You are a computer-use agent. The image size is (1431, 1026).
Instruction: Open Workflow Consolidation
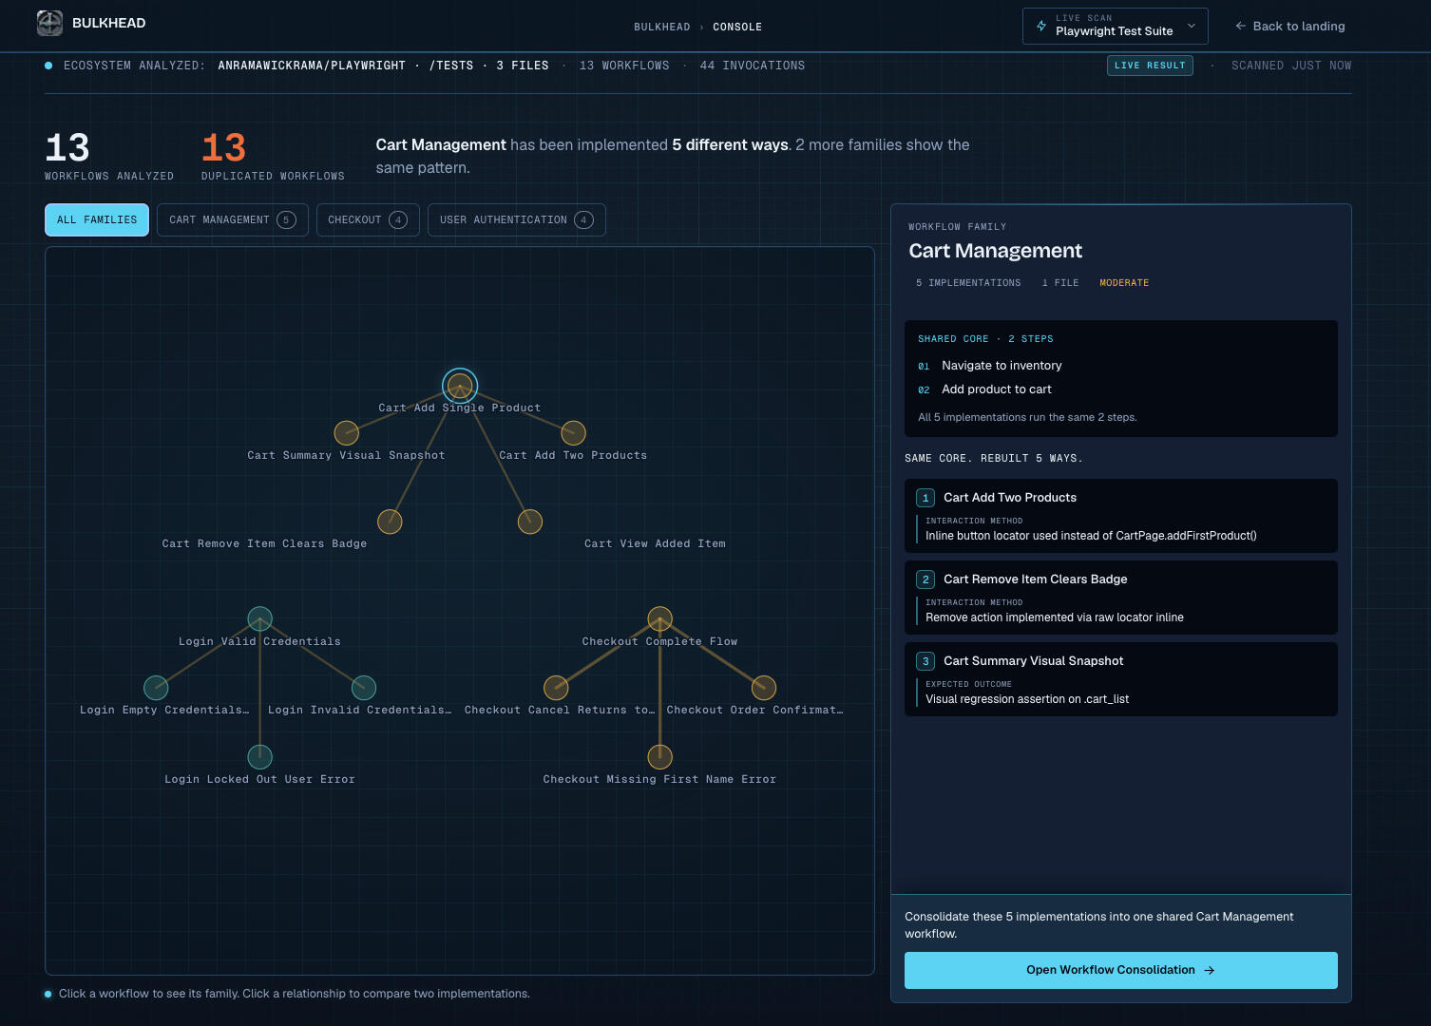coord(1120,970)
